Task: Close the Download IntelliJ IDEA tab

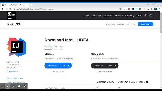Action: [28, 5]
